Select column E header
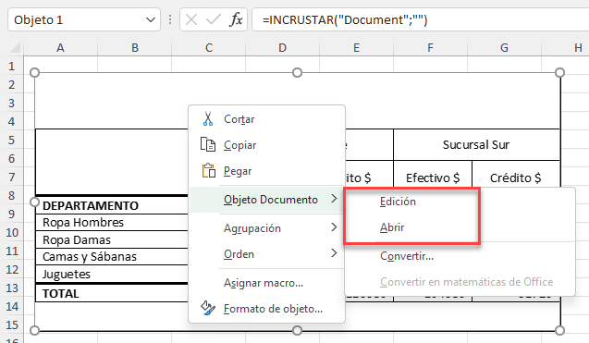Viewport: 589px width, 343px height. 356,48
